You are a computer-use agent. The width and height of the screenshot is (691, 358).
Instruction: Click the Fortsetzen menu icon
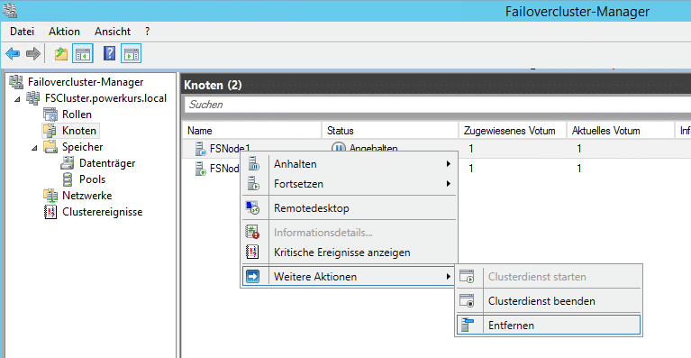[x=254, y=183]
